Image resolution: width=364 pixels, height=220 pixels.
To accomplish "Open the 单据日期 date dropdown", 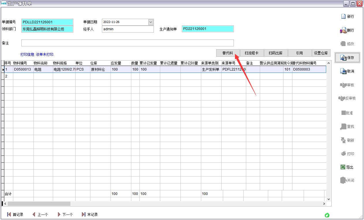I will pos(151,22).
